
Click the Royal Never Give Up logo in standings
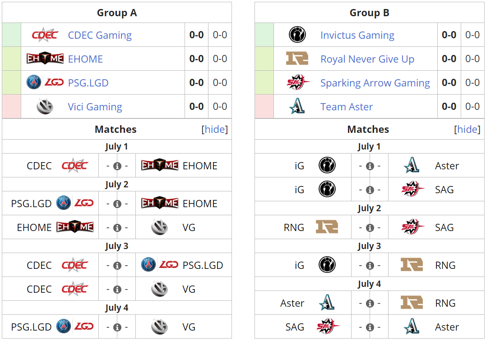pyautogui.click(x=297, y=59)
